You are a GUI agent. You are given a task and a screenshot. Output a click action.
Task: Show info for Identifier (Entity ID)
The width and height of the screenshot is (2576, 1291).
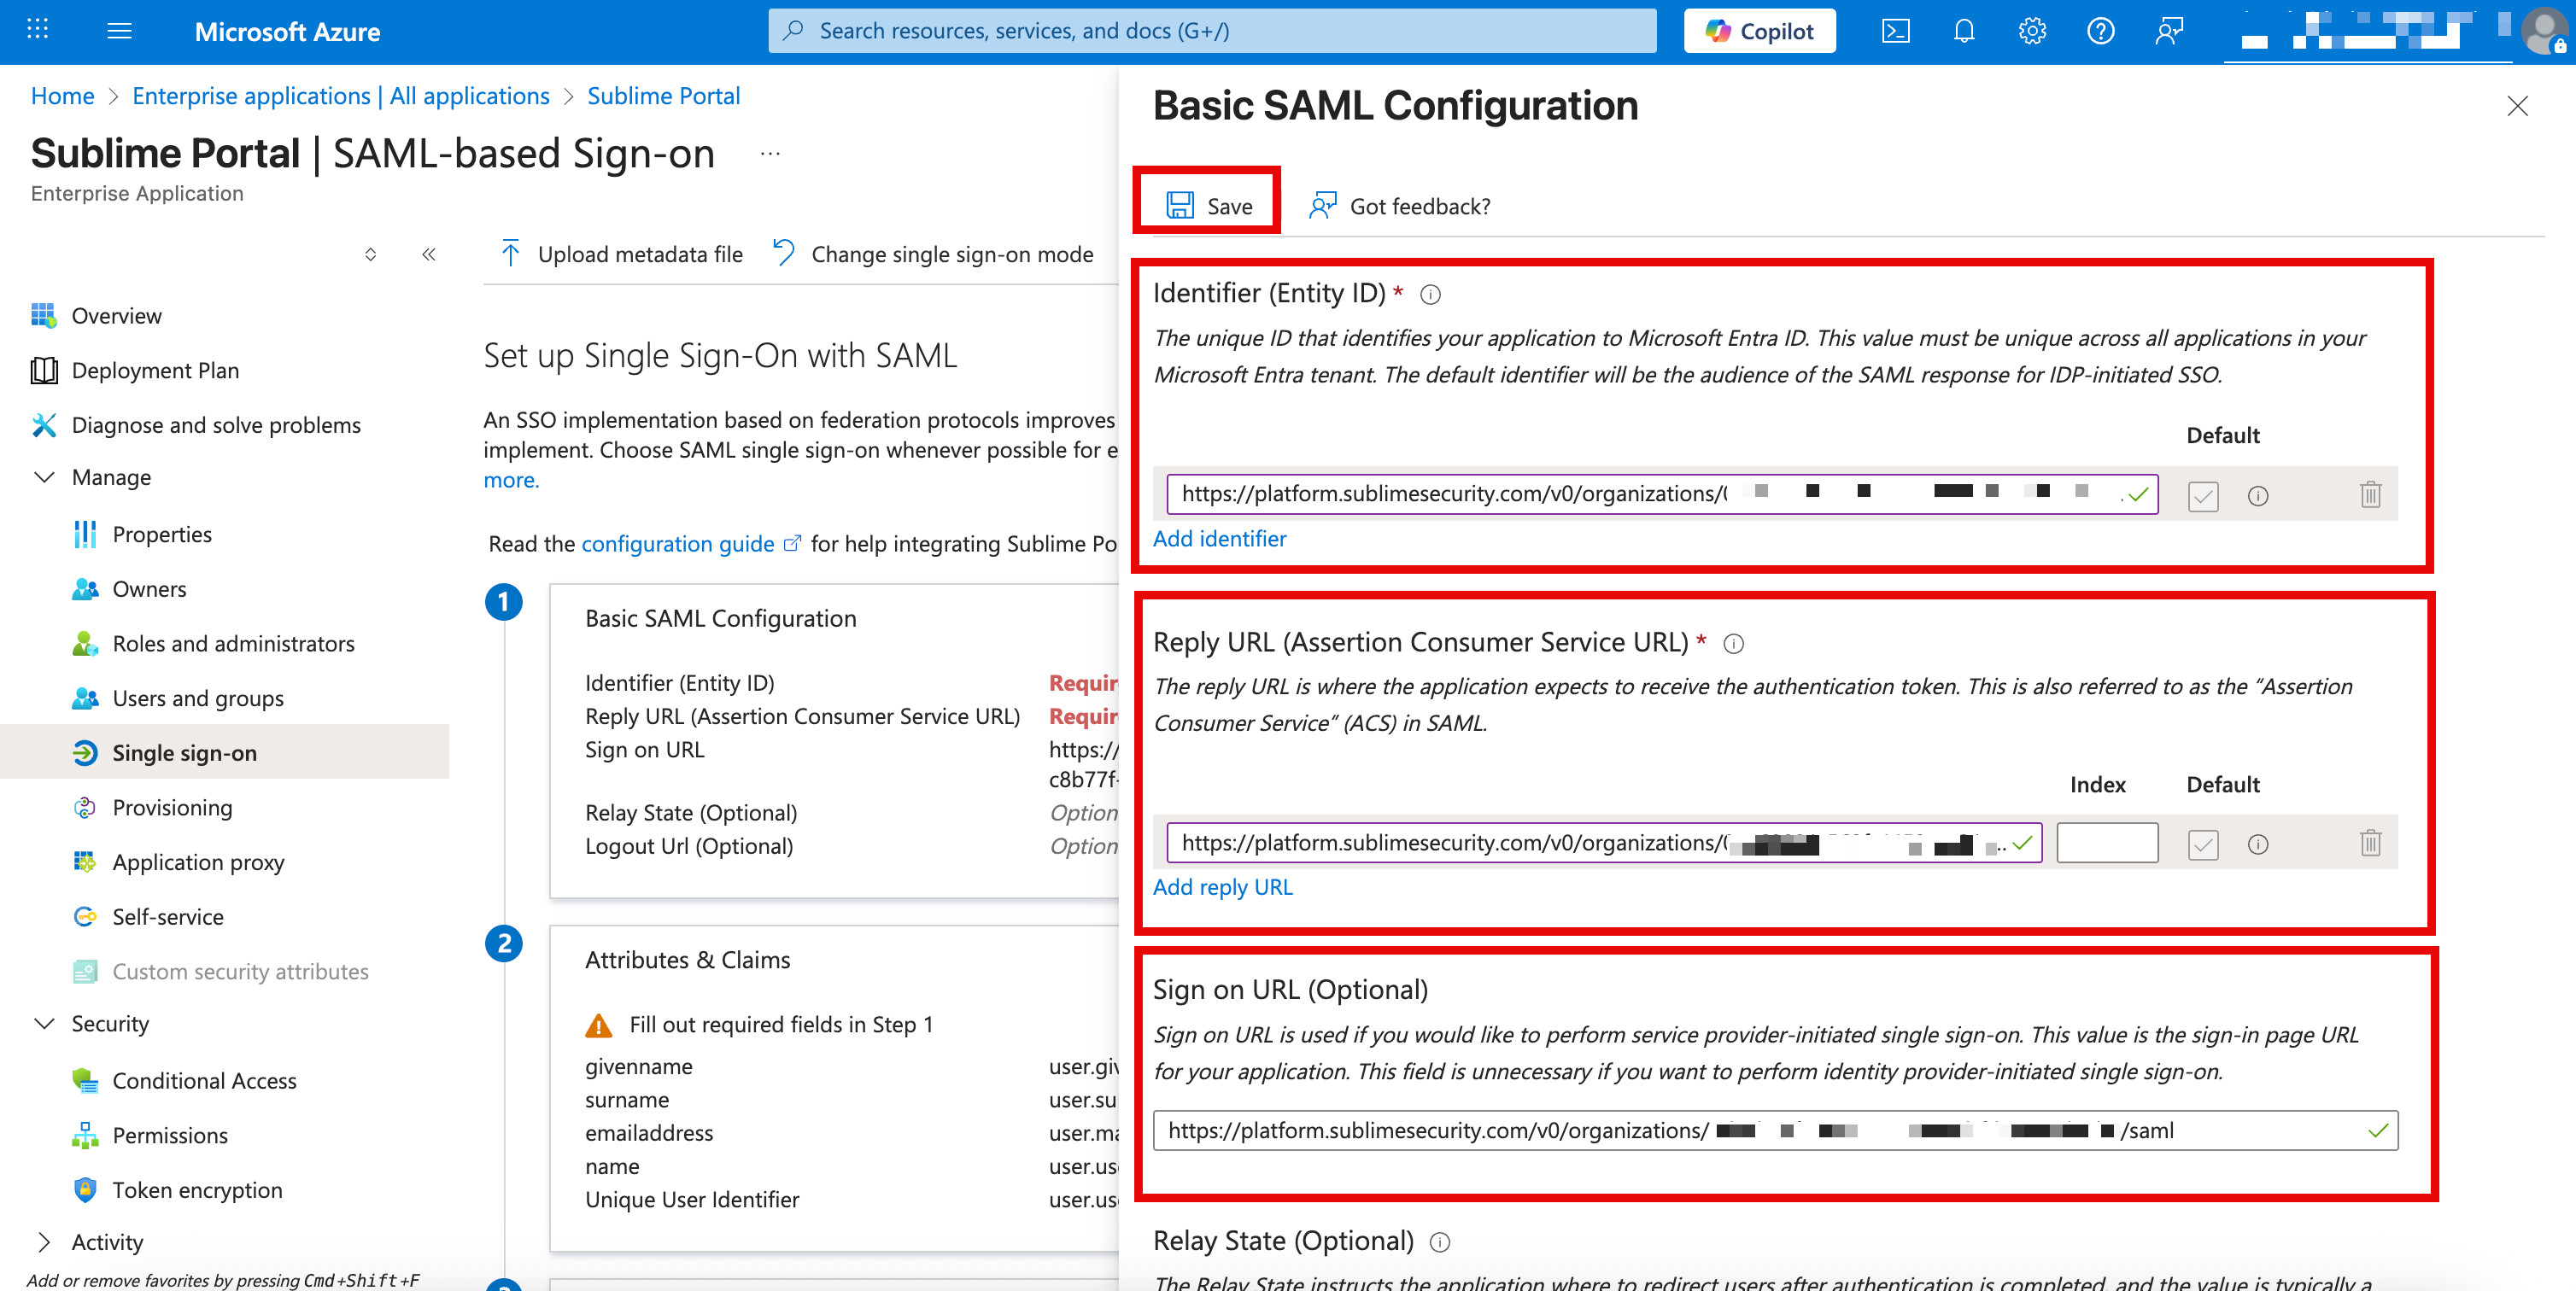(1430, 294)
